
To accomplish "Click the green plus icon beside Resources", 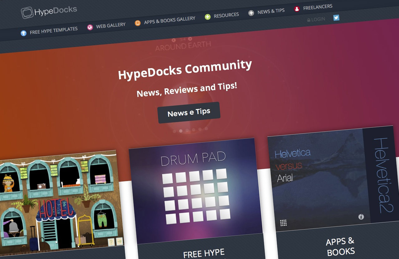I will pos(207,16).
